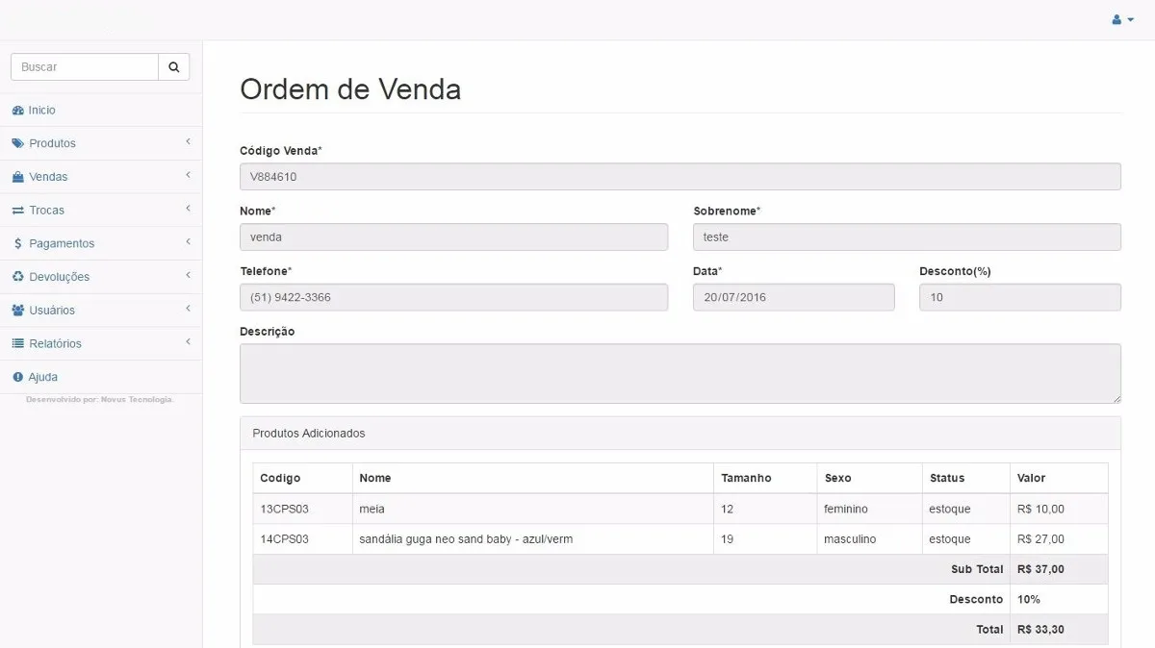Click the Novus Tecnologia developer credit

(137, 399)
